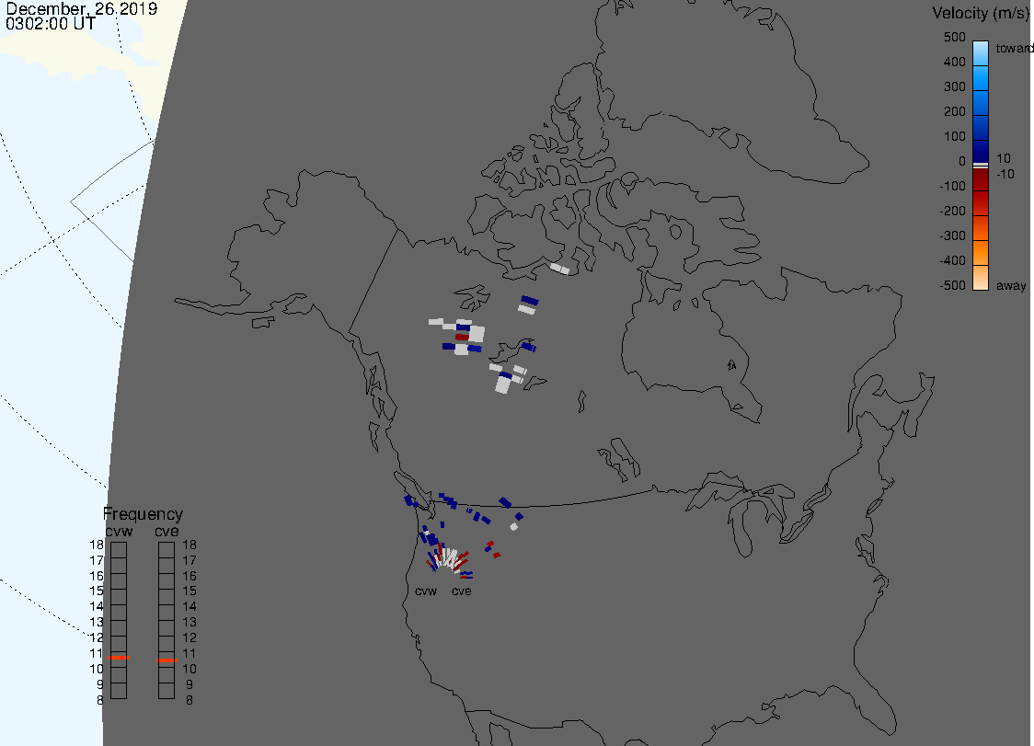Select the -300 velocity scale label
Viewport: 1034px width, 746px height.
pos(952,236)
